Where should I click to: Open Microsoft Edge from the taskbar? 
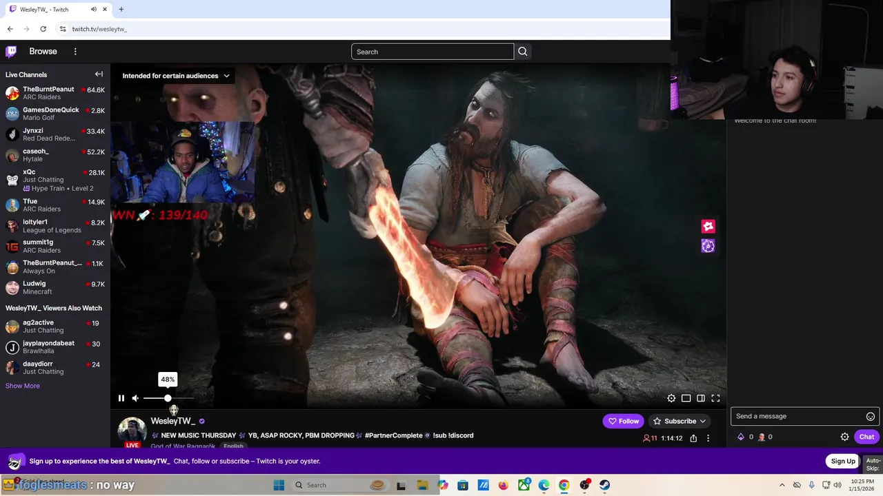point(544,485)
